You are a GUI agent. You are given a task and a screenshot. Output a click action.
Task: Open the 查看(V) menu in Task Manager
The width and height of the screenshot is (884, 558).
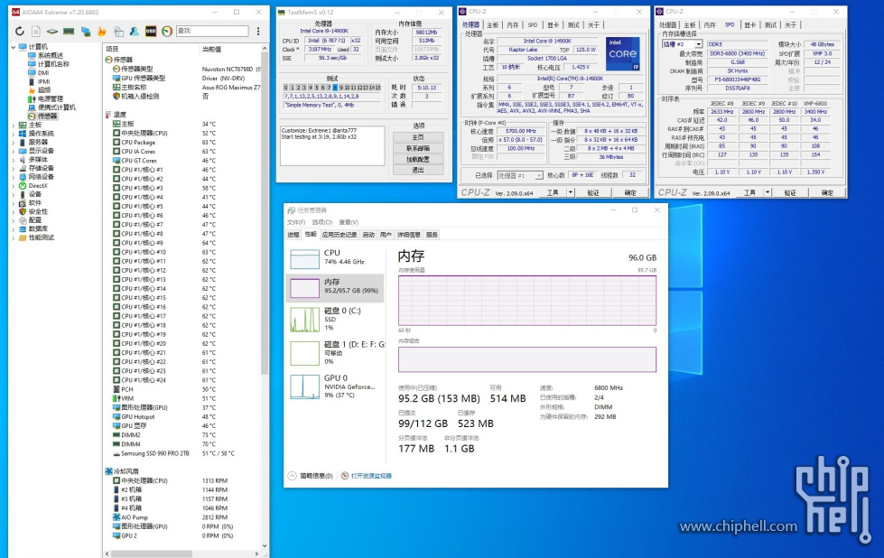pyautogui.click(x=349, y=222)
